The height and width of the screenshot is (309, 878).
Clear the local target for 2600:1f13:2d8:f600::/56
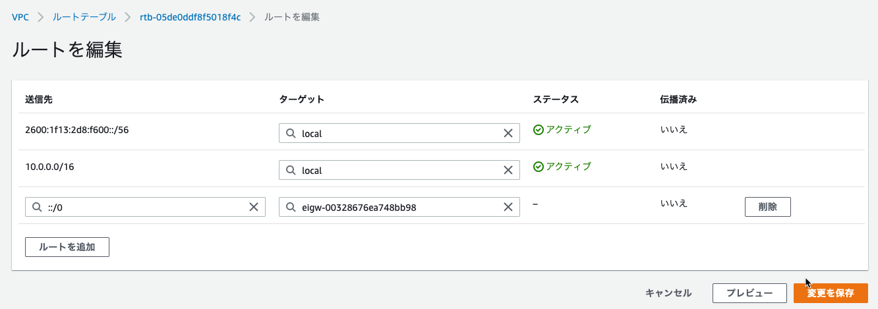click(508, 133)
